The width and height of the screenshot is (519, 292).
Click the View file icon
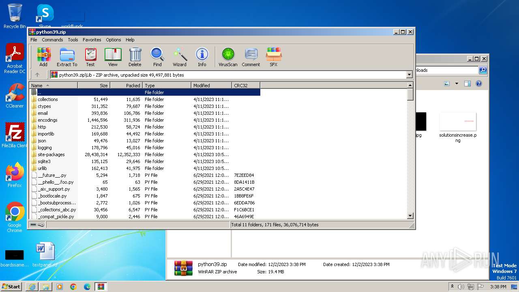pyautogui.click(x=113, y=57)
